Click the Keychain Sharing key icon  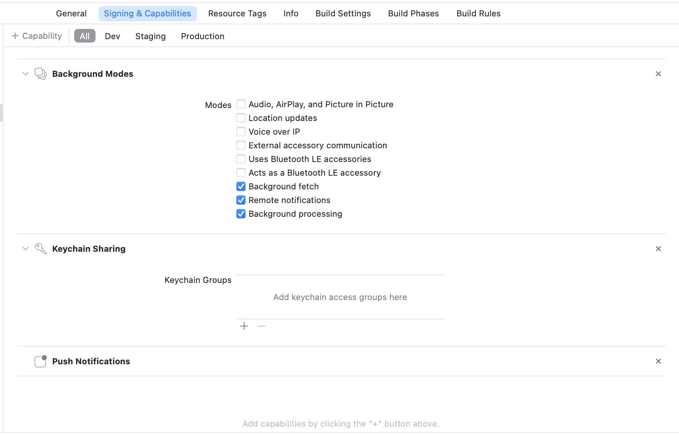click(x=40, y=249)
